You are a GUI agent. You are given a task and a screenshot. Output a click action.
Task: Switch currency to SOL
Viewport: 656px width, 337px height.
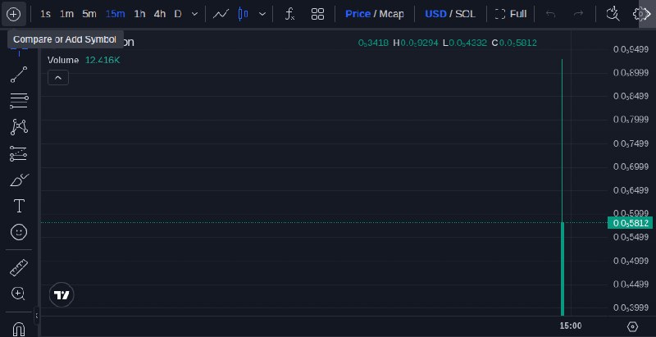(x=465, y=14)
